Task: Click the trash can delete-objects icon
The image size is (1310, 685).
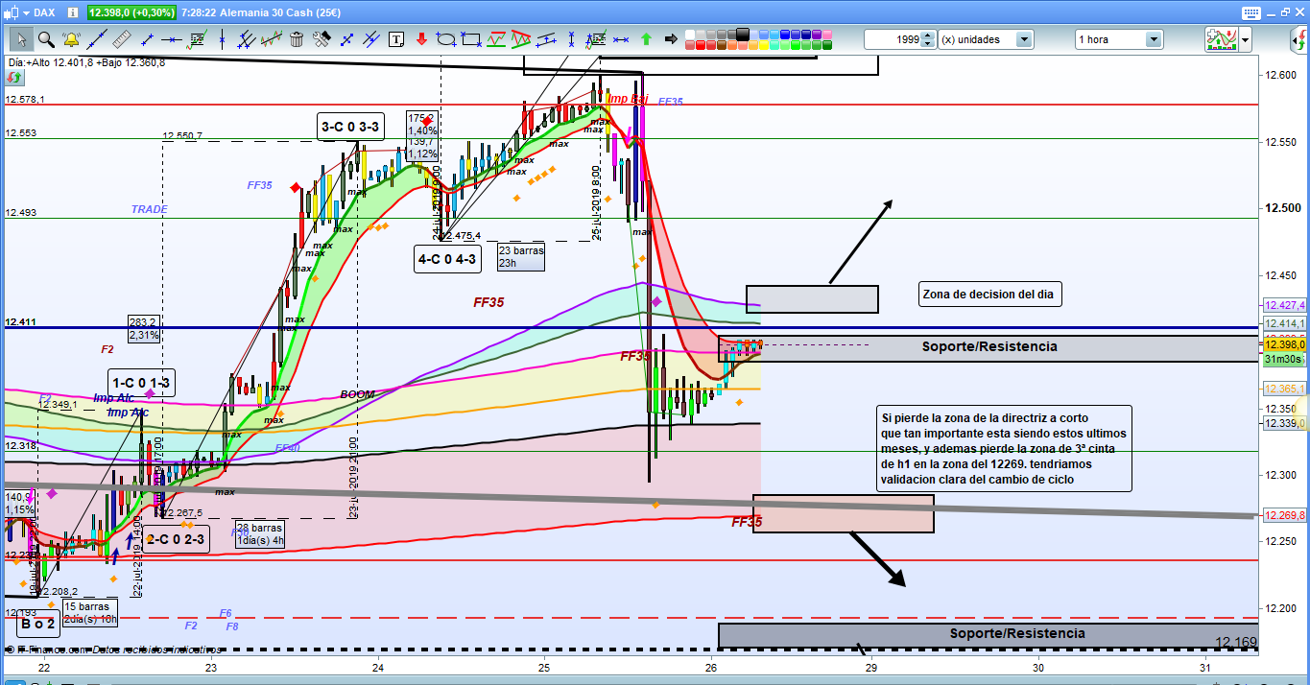Action: coord(297,39)
